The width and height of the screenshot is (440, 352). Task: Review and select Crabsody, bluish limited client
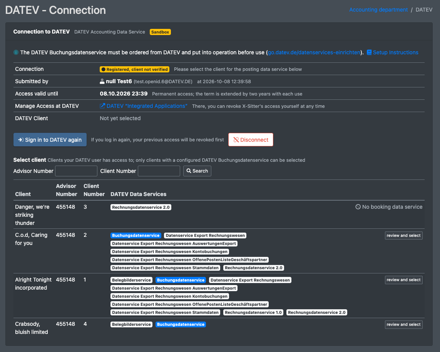click(x=403, y=325)
